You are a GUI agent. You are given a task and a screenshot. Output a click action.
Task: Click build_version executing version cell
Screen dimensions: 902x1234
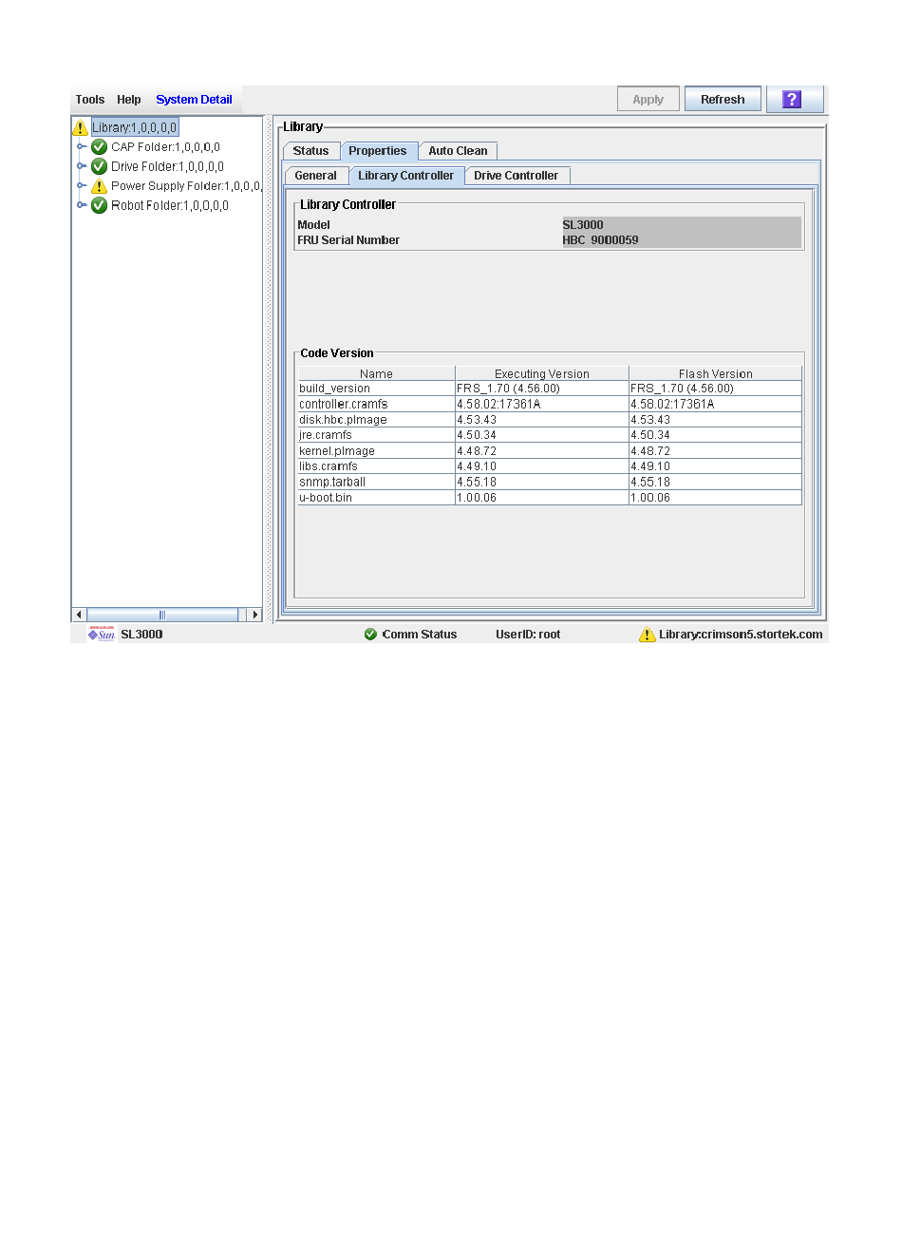click(x=542, y=389)
